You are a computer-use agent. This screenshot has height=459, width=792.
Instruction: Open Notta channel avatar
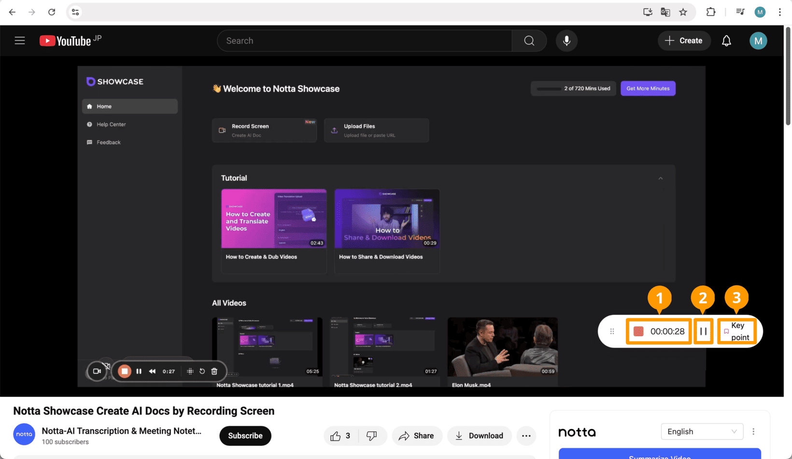[x=24, y=434]
